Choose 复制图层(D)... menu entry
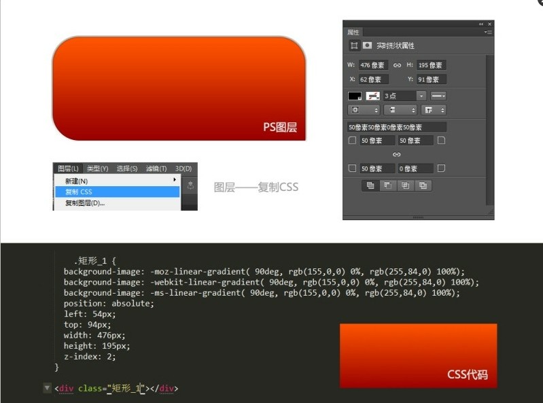 click(118, 203)
